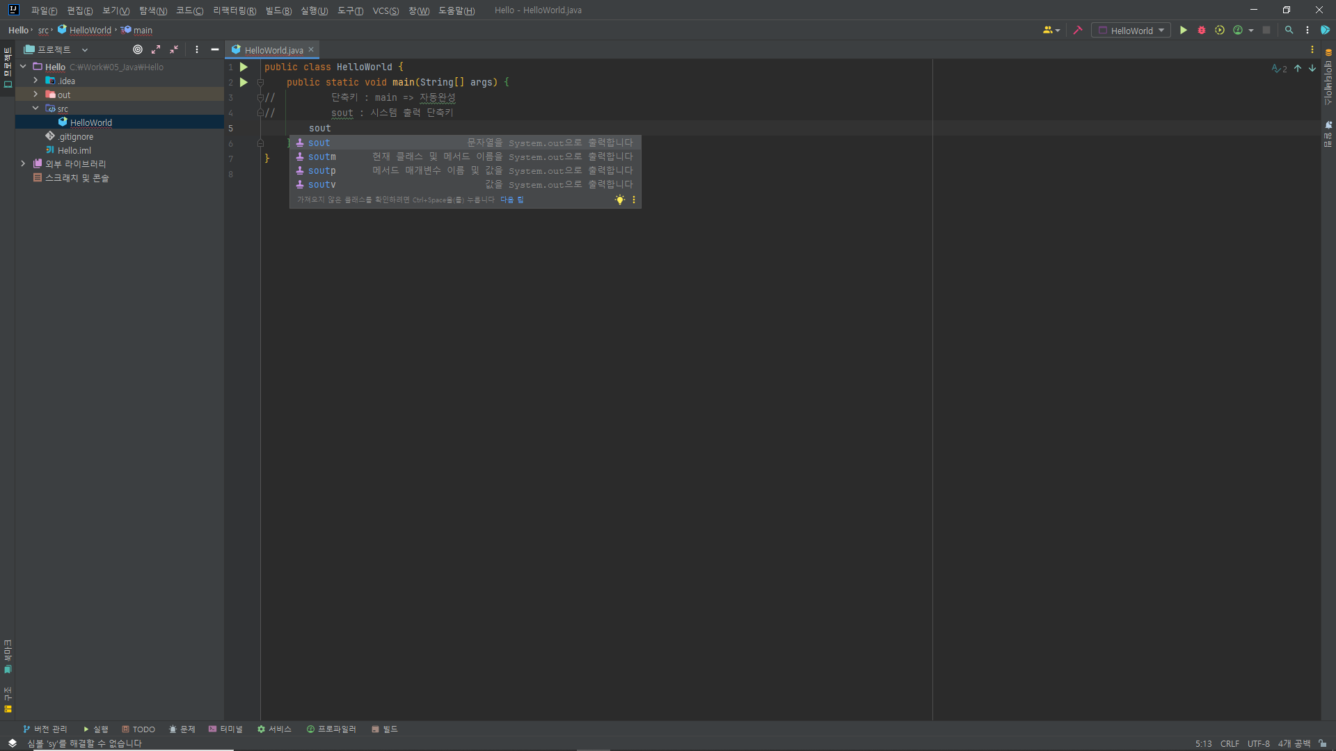Click the 다음 팁 link in popup
This screenshot has height=751, width=1336.
(512, 200)
